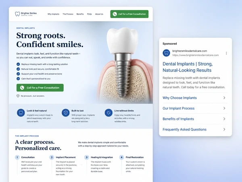Click phone icon in header call button
Screen dimensions: 242x182
click(115, 14)
